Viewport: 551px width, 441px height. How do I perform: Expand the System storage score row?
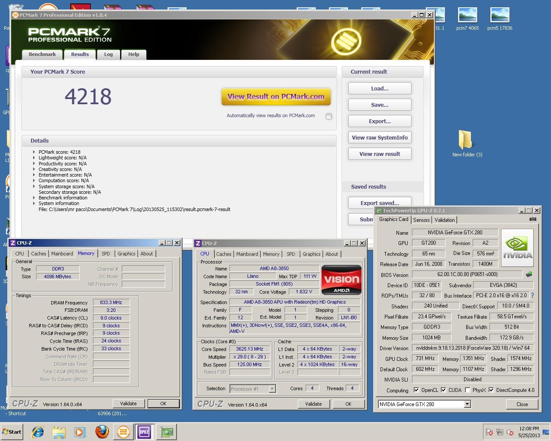click(x=34, y=186)
